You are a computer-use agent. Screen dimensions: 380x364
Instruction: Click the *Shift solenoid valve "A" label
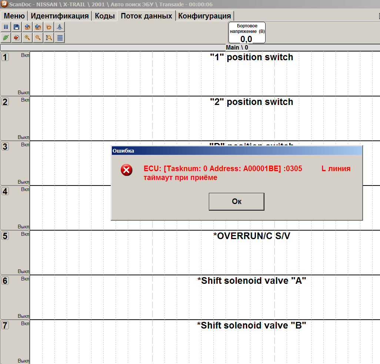(251, 281)
